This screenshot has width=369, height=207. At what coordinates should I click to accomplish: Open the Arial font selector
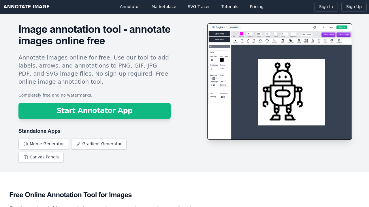[219, 52]
